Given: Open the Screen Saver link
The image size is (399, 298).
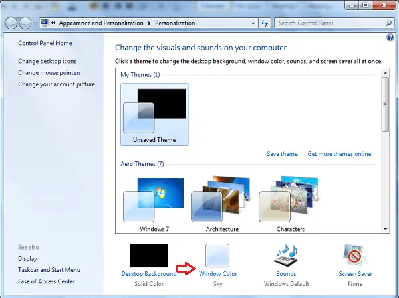Looking at the screenshot, I should 355,274.
